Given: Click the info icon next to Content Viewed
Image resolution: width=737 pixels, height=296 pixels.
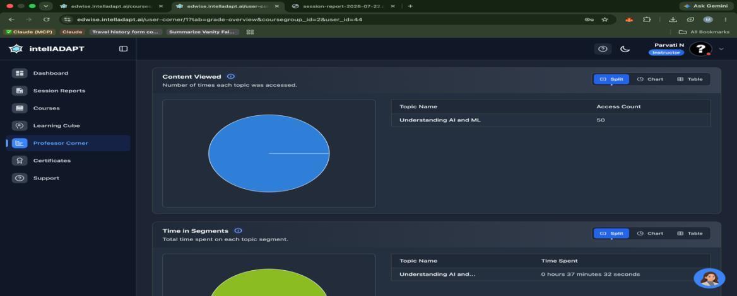Looking at the screenshot, I should coord(231,76).
